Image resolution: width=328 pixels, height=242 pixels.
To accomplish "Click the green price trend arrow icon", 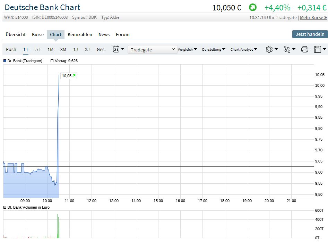I will coord(252,7).
